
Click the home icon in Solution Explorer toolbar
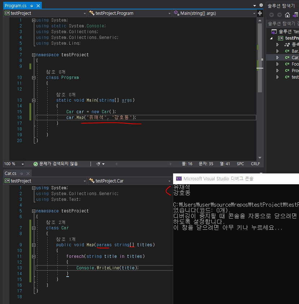(x=287, y=14)
